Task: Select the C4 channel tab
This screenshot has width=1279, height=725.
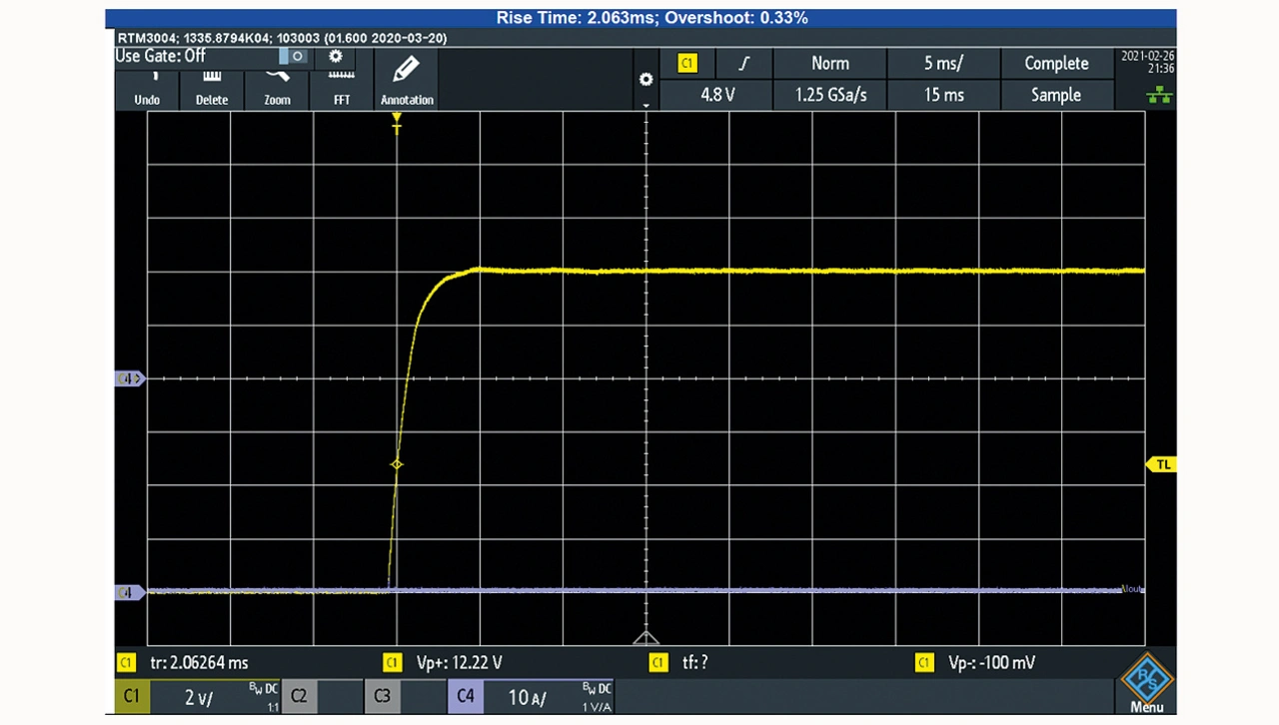Action: point(530,696)
